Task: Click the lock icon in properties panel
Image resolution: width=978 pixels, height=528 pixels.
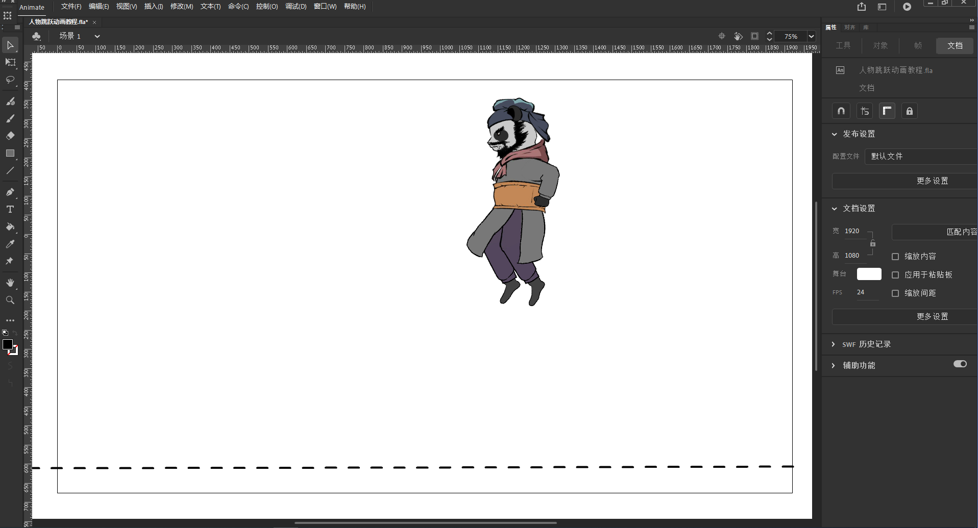Action: [910, 111]
